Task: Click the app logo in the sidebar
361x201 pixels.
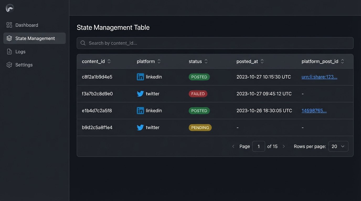Action: [x=10, y=8]
